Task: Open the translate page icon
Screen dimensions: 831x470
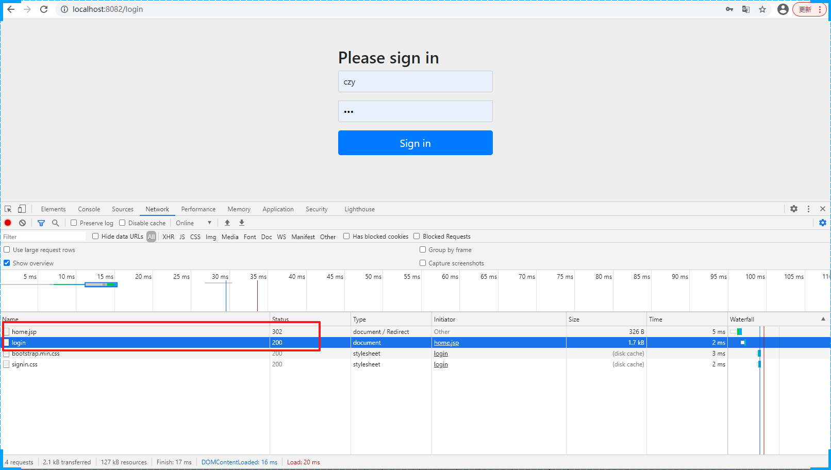Action: coord(745,9)
